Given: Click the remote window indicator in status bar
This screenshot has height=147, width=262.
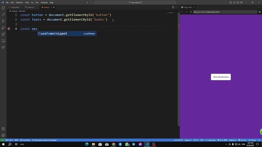Looking at the screenshot, I should 2,140.
